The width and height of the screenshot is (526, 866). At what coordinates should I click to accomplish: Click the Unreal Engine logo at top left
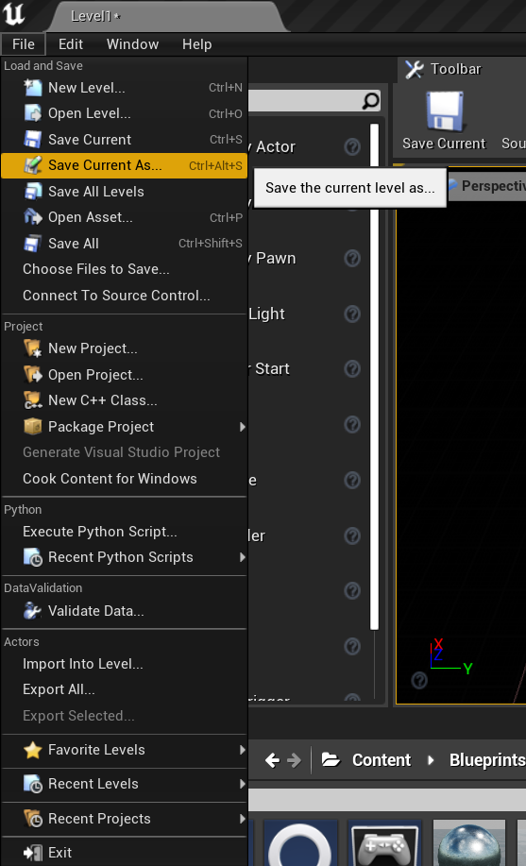[13, 14]
